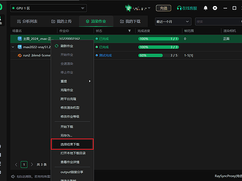Select run2 .blend-Scene job name
242x181 pixels.
point(37,55)
